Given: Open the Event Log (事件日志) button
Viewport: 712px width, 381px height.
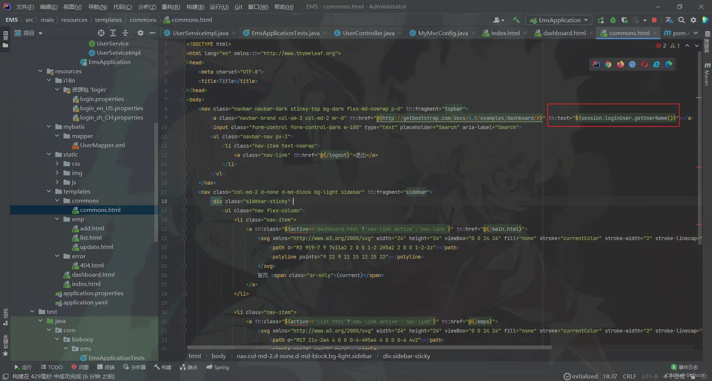Looking at the screenshot, I should coord(684,367).
